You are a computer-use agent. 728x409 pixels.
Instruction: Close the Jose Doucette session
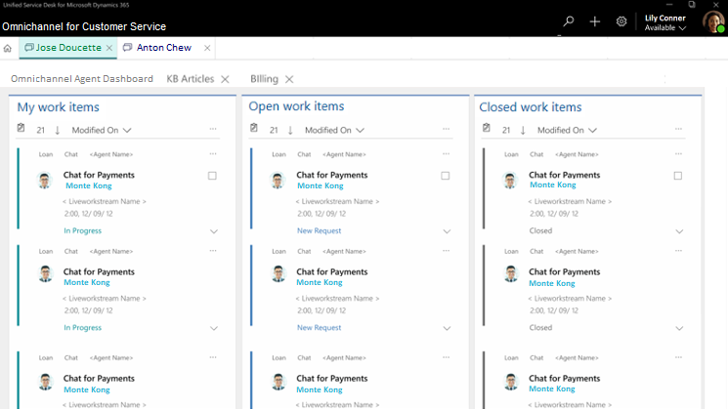point(109,48)
